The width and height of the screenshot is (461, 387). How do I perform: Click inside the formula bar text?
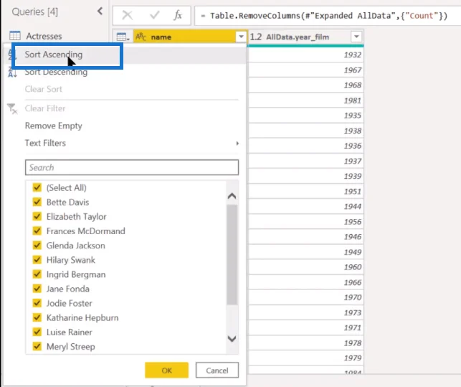click(x=328, y=16)
